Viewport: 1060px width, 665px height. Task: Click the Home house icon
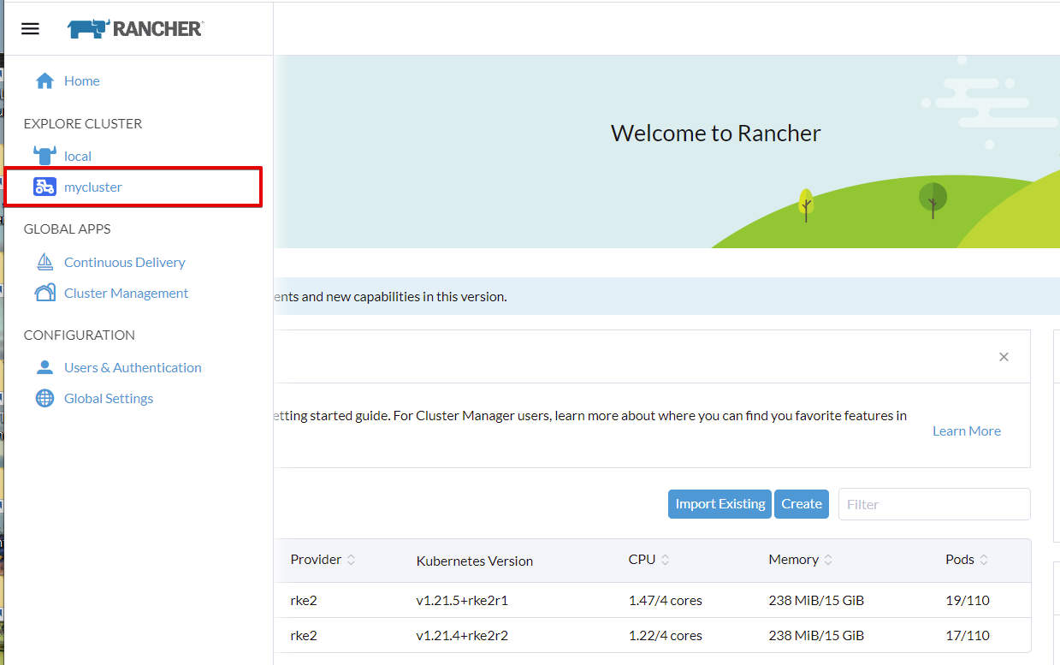tap(44, 80)
